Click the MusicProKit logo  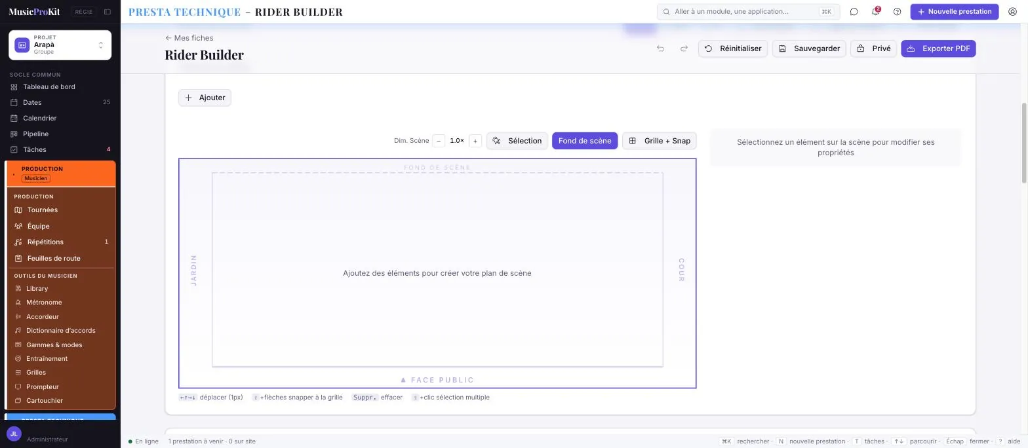coord(34,12)
